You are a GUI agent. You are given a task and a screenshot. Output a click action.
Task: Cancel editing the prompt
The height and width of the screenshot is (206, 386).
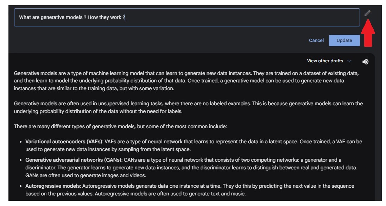(x=316, y=40)
